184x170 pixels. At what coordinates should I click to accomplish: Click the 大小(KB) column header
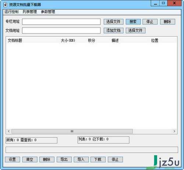68,40
